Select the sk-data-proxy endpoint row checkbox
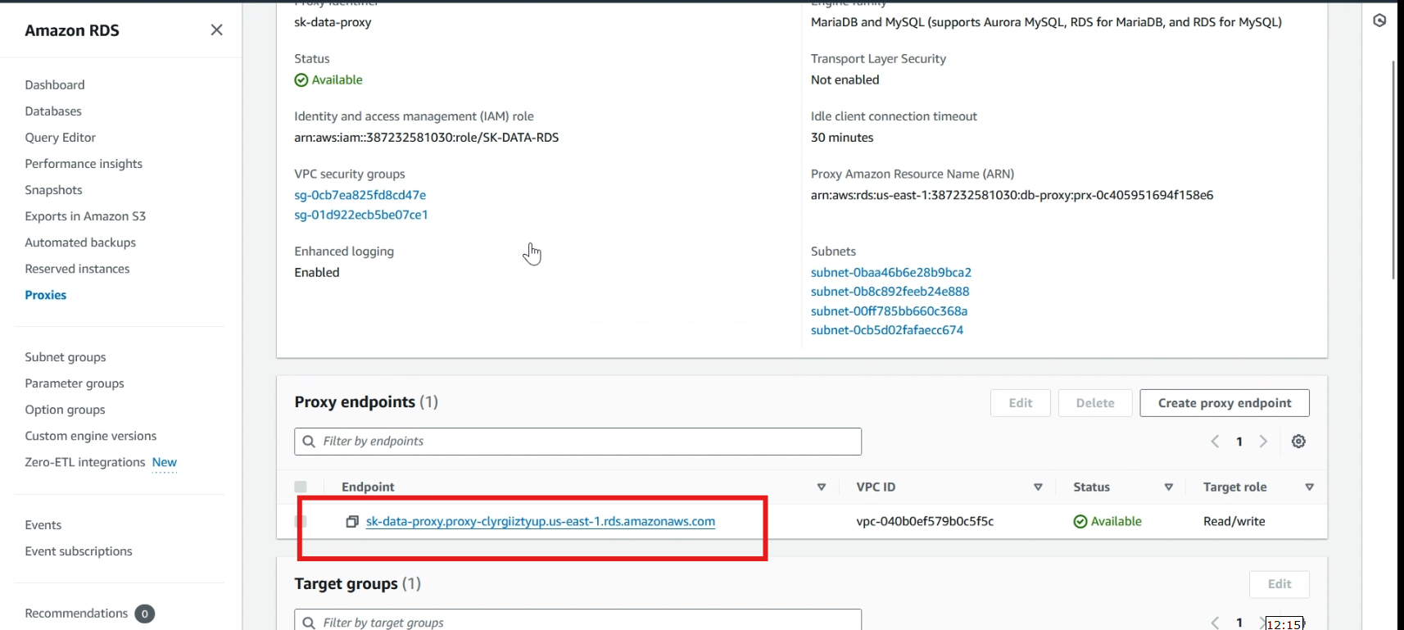Screen dimensions: 1404x630 pyautogui.click(x=301, y=521)
